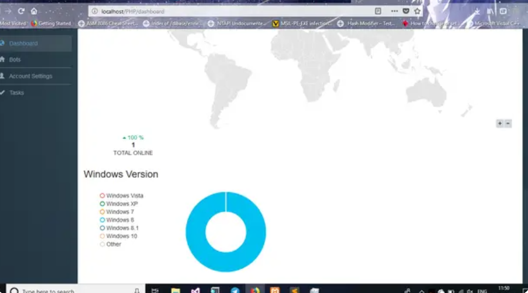The height and width of the screenshot is (293, 528).
Task: Toggle Windows 10 legend entry
Action: [118, 236]
